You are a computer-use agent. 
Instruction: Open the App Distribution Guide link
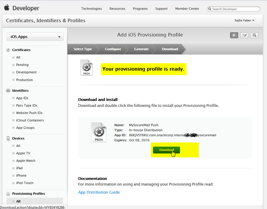(99, 192)
